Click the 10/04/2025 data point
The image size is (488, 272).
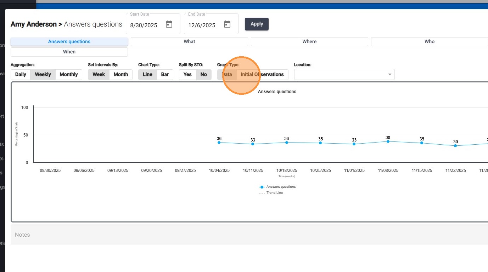click(x=219, y=143)
